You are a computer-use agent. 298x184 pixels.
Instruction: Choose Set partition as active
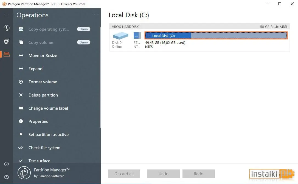pos(49,134)
